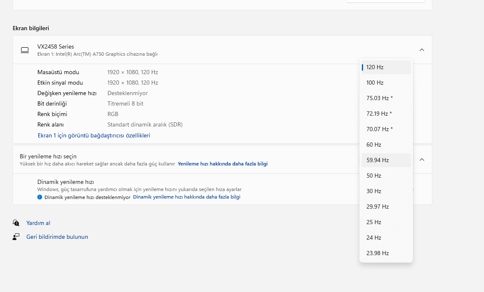Pick the 50 Hz refresh rate
This screenshot has height=292, width=484.
click(386, 176)
